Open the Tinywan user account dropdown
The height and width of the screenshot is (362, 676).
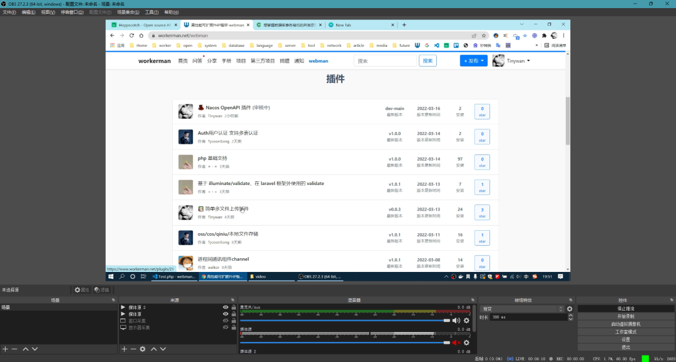click(x=511, y=61)
